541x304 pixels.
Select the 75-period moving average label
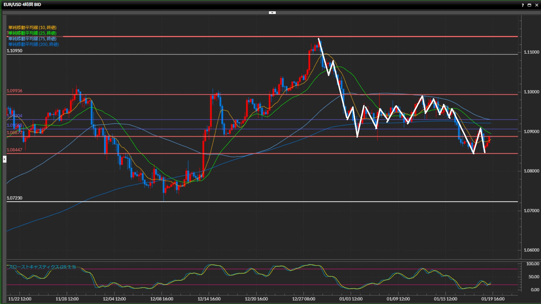click(32, 39)
